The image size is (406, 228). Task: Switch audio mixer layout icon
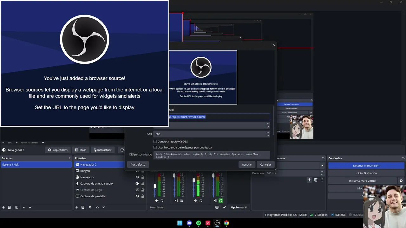pyautogui.click(x=217, y=207)
